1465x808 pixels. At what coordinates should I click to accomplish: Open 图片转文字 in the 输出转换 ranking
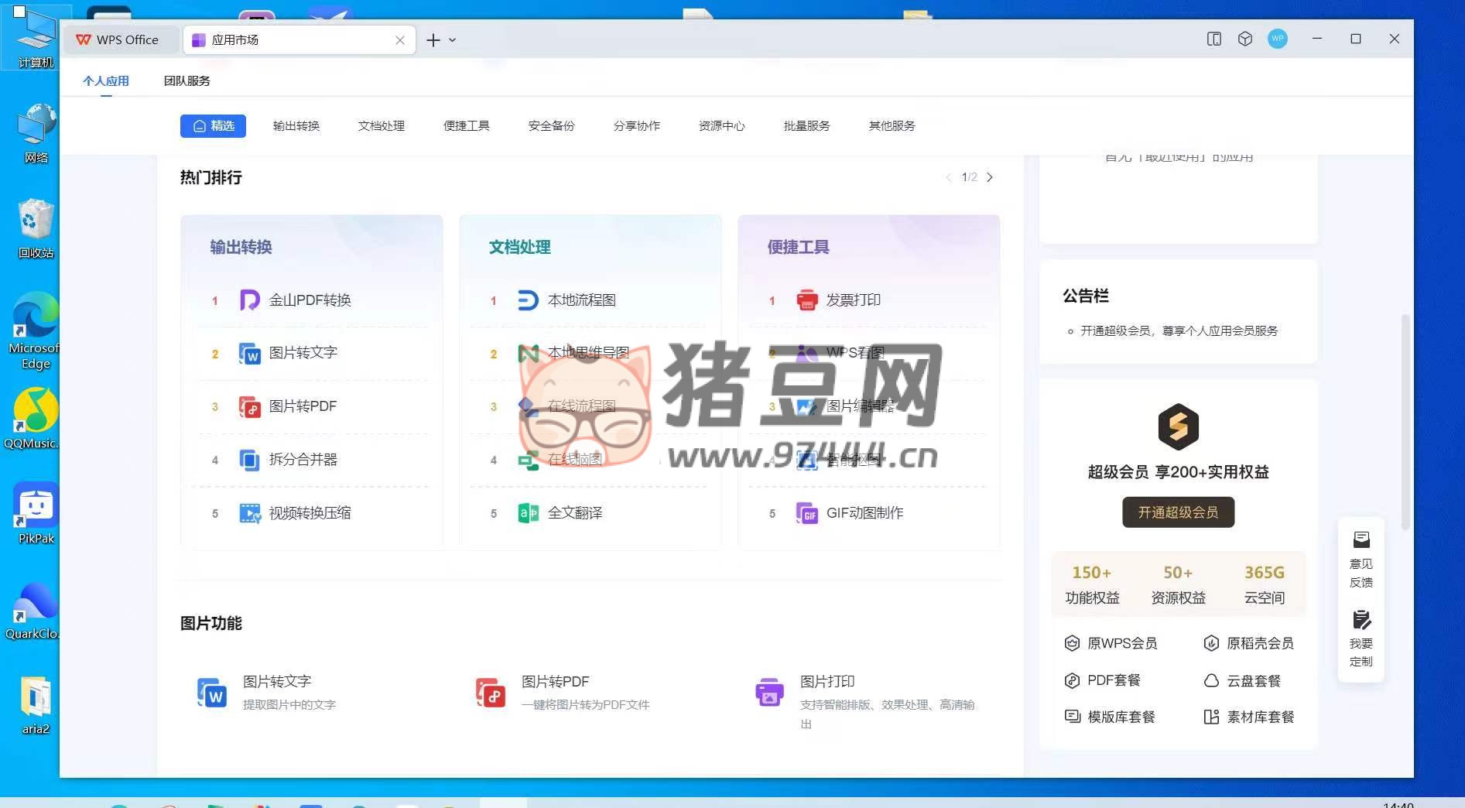[302, 353]
